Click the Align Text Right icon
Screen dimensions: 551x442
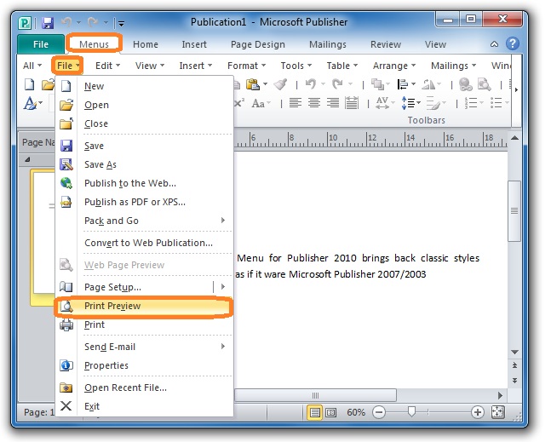tap(332, 103)
